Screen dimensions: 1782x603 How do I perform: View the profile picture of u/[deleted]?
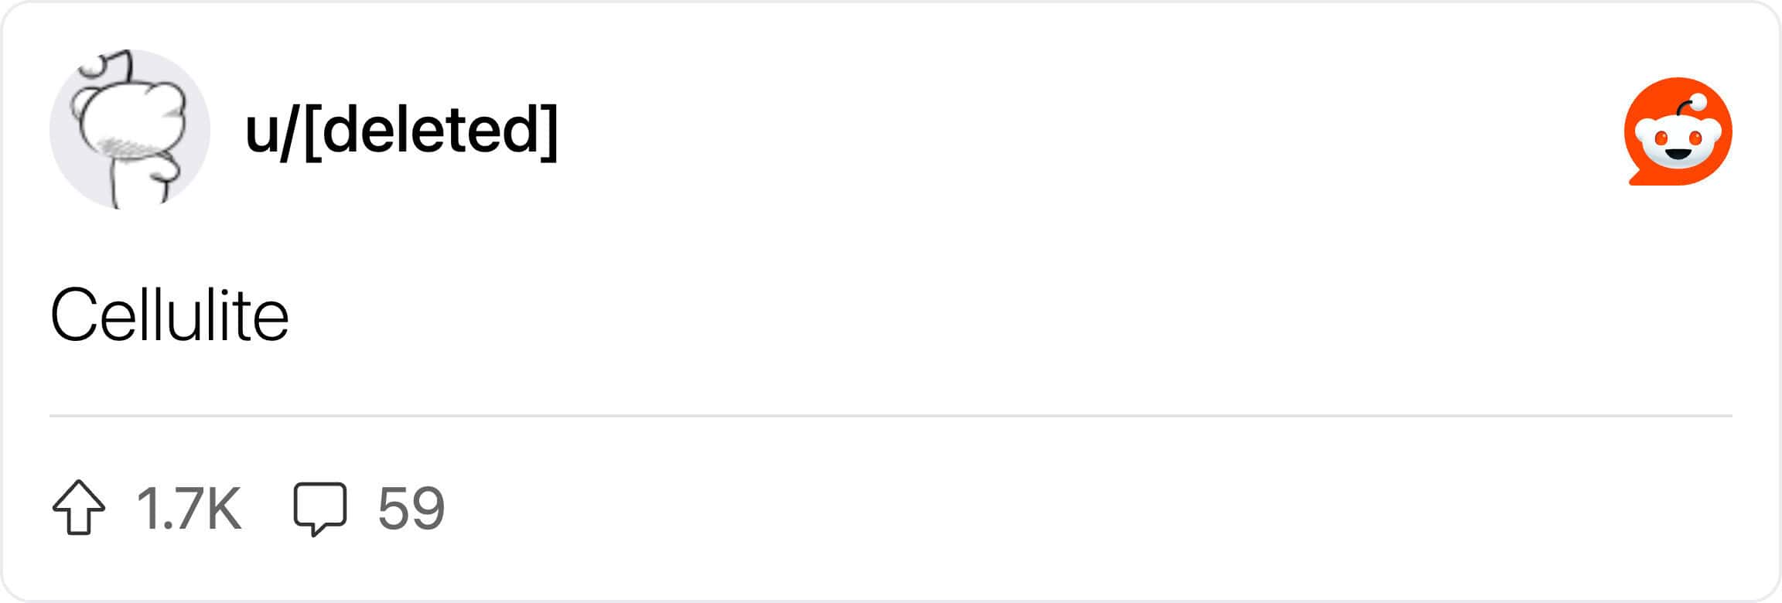pyautogui.click(x=130, y=130)
